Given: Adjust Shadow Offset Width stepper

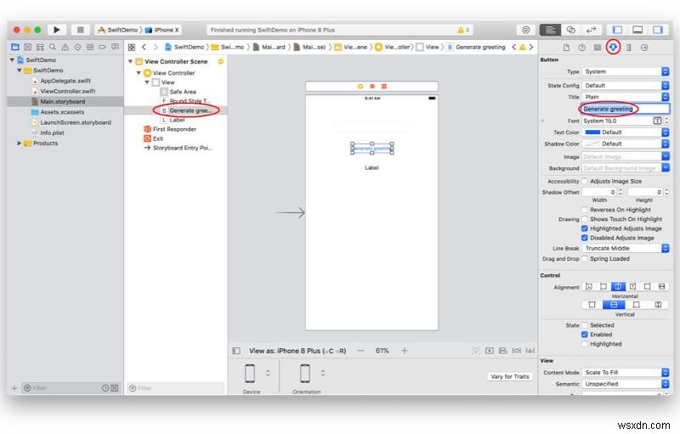Looking at the screenshot, I should (620, 192).
